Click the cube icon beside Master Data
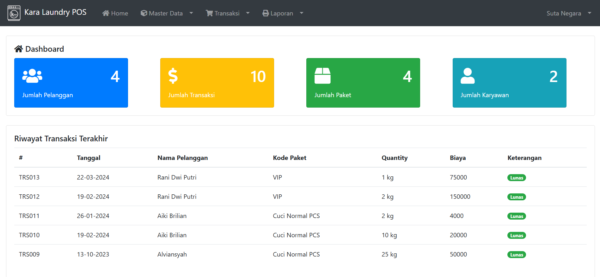Viewport: 600px width, 277px height. tap(144, 13)
